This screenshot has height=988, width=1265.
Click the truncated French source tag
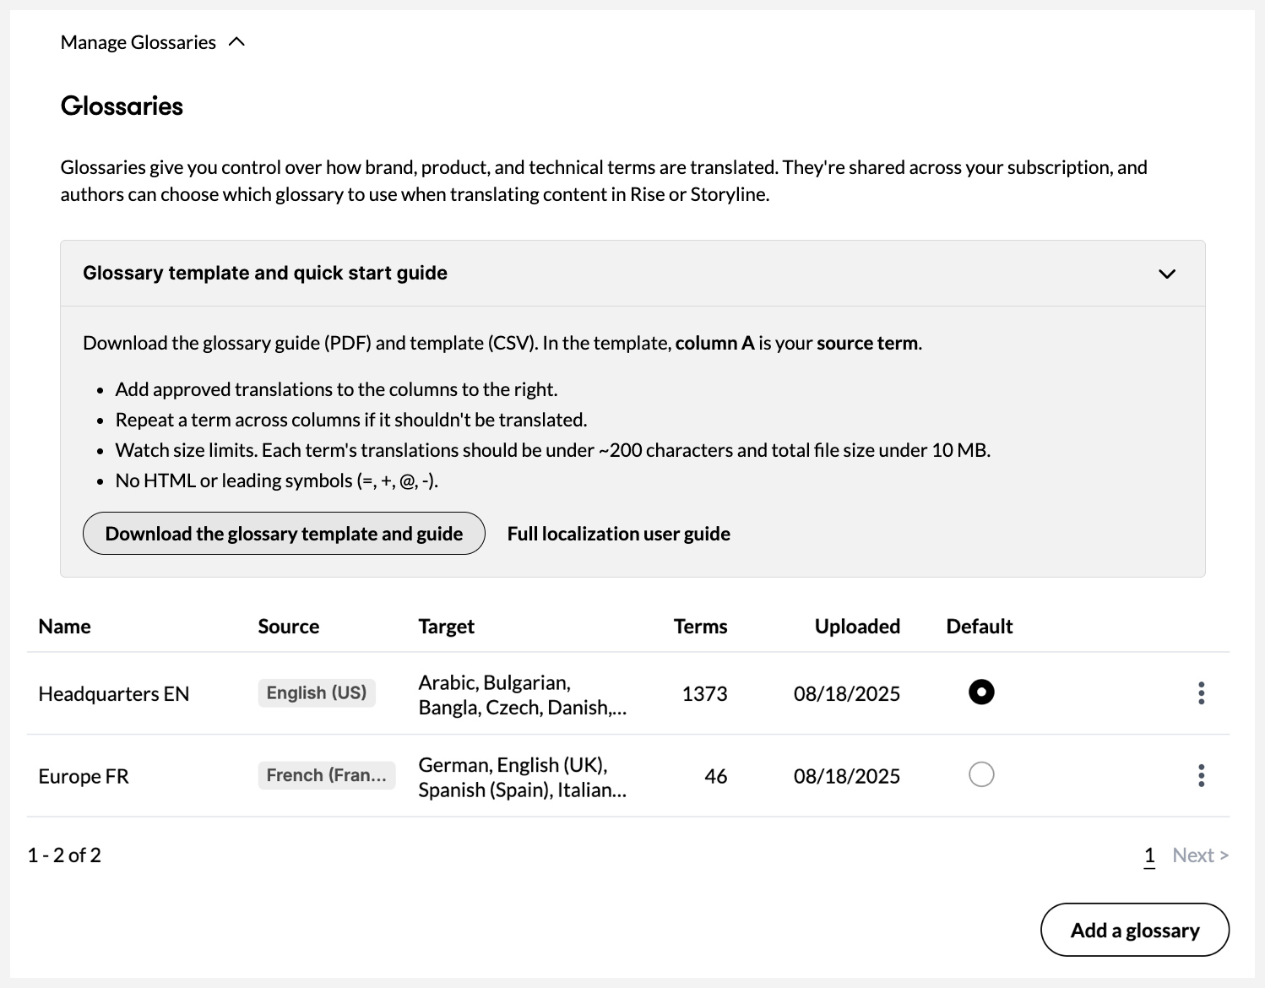click(326, 775)
